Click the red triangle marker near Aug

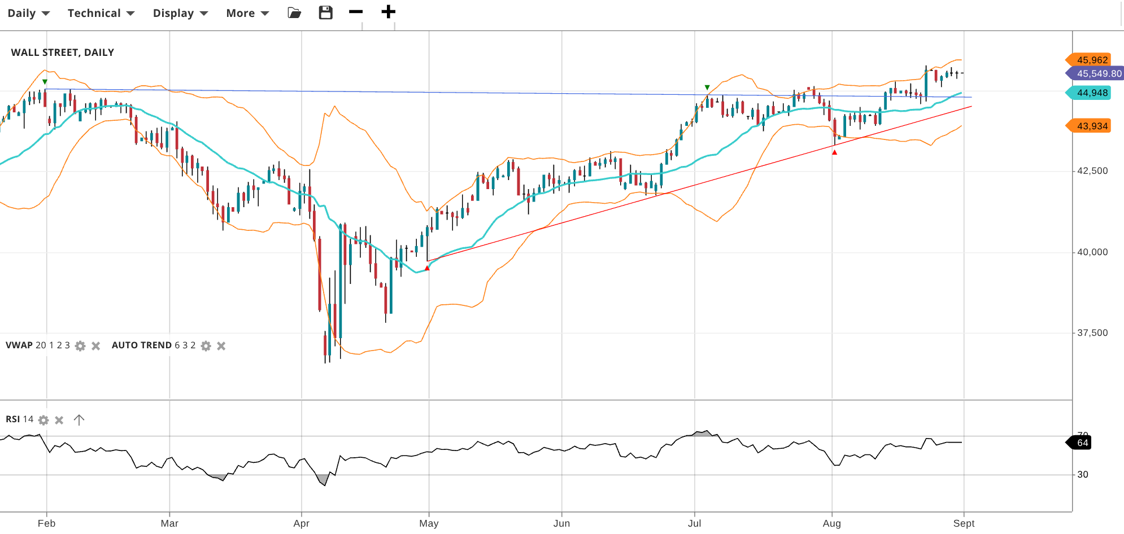click(x=834, y=152)
